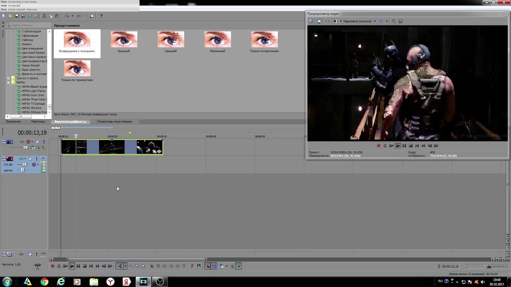Pause playback in the bottom transport bar

[x=78, y=266]
